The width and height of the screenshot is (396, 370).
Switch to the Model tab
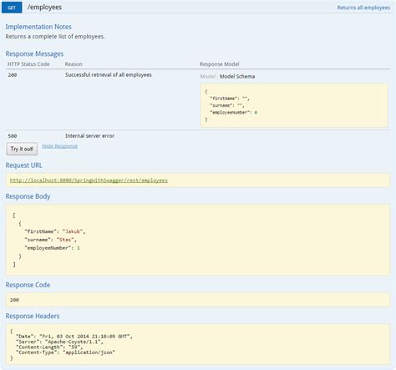[x=207, y=76]
